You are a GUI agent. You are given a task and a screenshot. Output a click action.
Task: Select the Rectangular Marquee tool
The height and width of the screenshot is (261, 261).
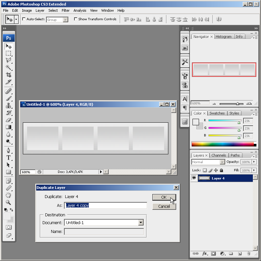[x=8, y=54]
